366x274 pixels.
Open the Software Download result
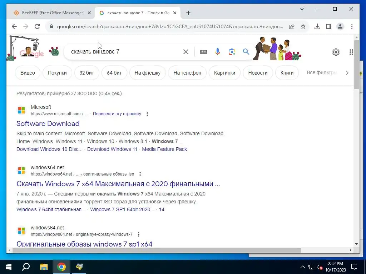[48, 123]
